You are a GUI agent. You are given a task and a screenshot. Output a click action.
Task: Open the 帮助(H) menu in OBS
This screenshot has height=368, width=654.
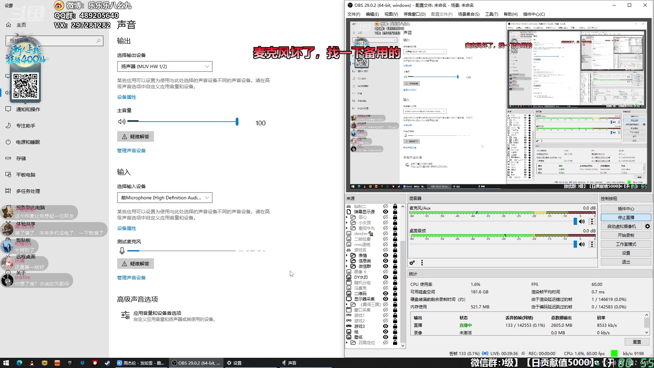click(511, 14)
